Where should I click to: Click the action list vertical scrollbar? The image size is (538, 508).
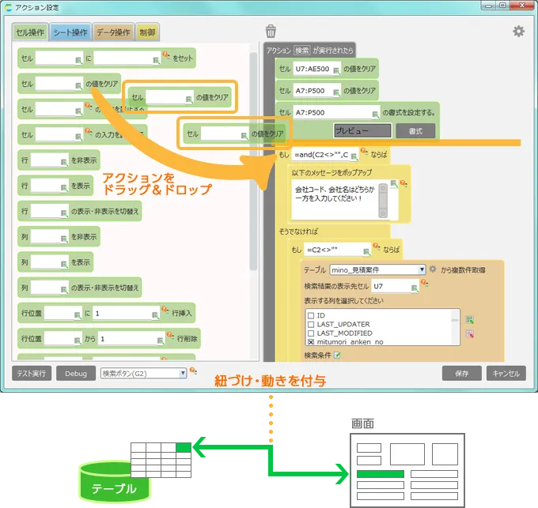[x=254, y=158]
